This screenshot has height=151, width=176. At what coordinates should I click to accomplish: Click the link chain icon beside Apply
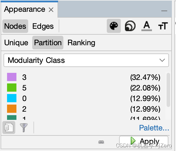pyautogui.click(x=101, y=142)
